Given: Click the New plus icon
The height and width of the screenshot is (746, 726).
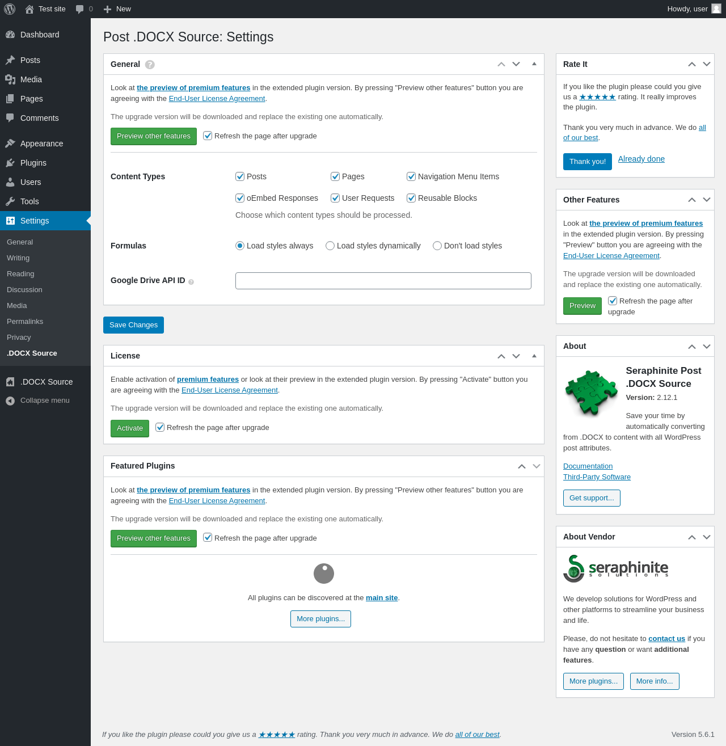Looking at the screenshot, I should (107, 9).
